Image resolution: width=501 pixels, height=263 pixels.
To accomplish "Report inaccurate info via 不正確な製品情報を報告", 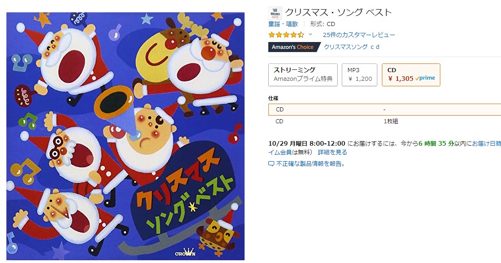I will [x=311, y=164].
